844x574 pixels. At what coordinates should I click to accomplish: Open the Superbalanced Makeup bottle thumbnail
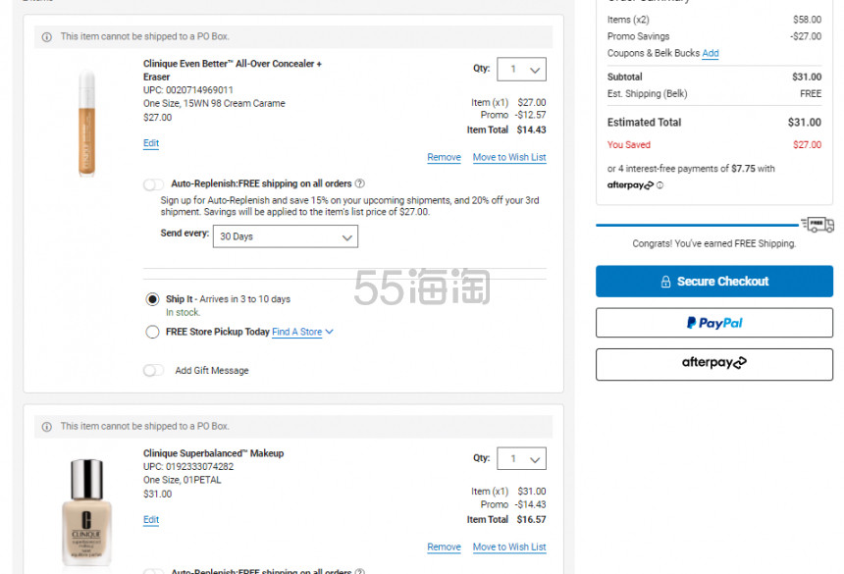coord(86,512)
